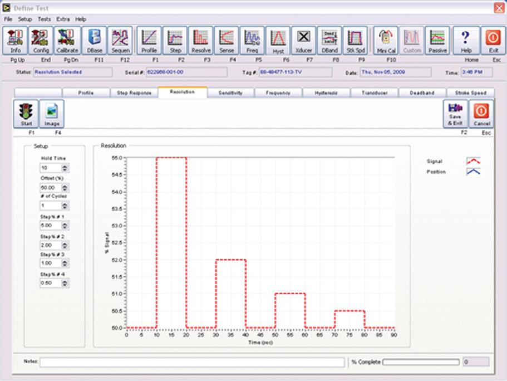Click the Custom toolbar icon
The height and width of the screenshot is (381, 507).
coord(412,41)
